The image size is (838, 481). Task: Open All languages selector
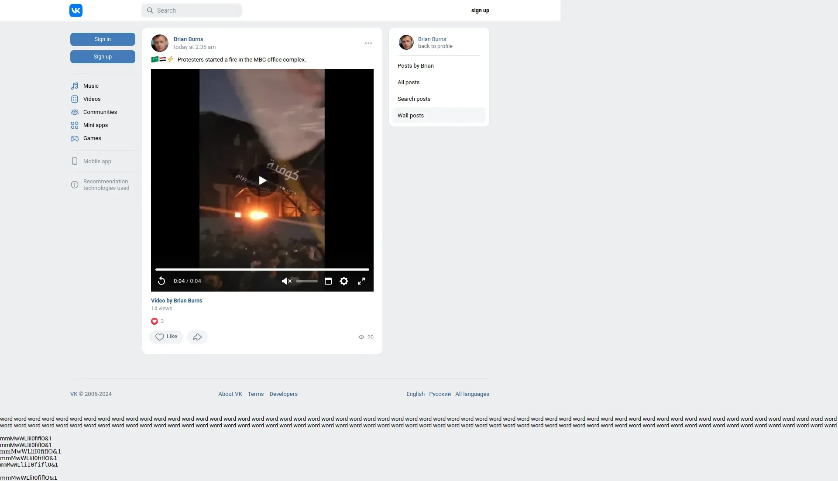click(x=472, y=394)
